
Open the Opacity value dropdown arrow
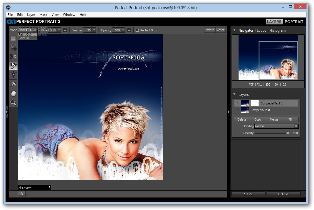coord(123,30)
